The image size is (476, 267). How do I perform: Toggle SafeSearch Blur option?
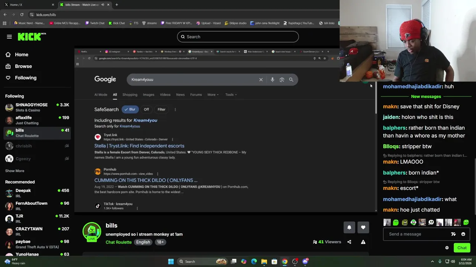130,109
